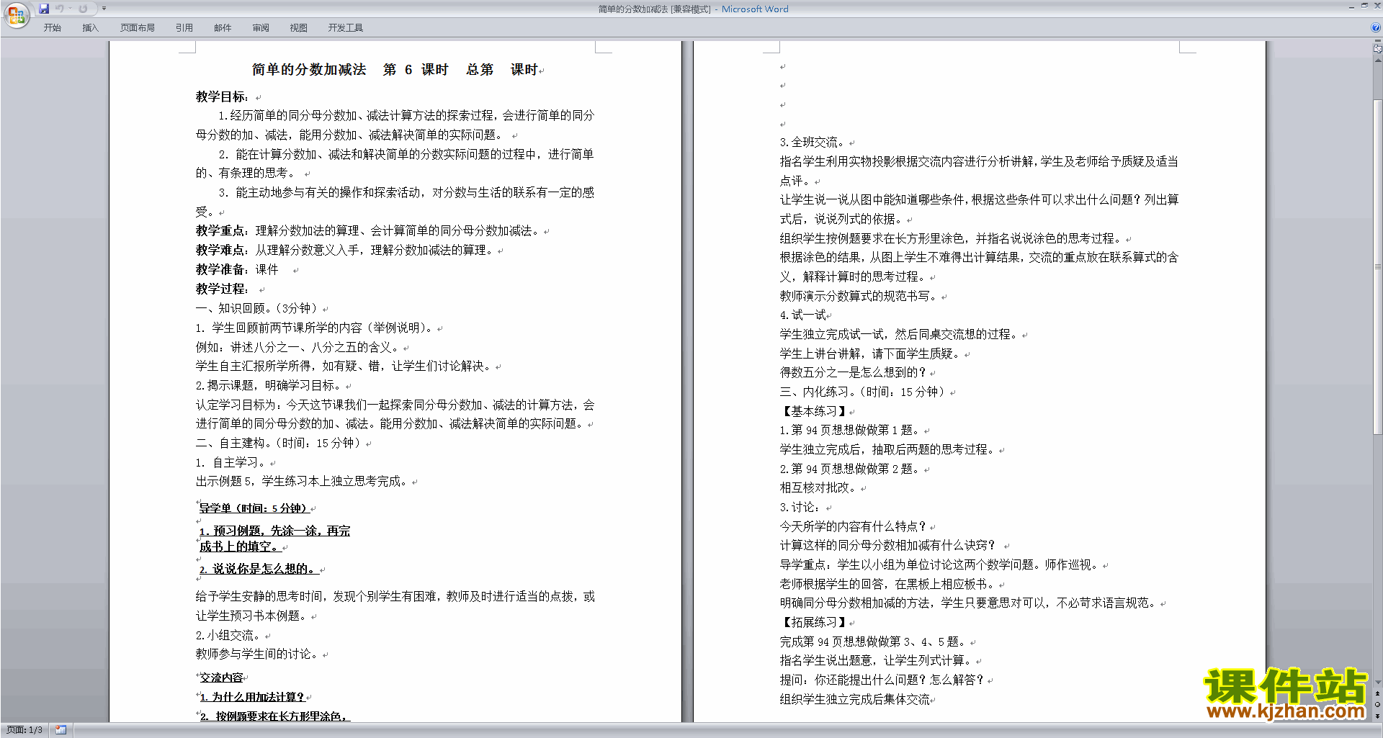Click the vertical scrollbar down arrow

(x=1377, y=682)
